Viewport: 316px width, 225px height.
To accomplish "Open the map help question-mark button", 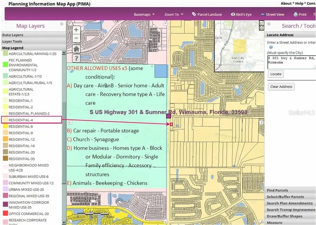I will [x=76, y=58].
